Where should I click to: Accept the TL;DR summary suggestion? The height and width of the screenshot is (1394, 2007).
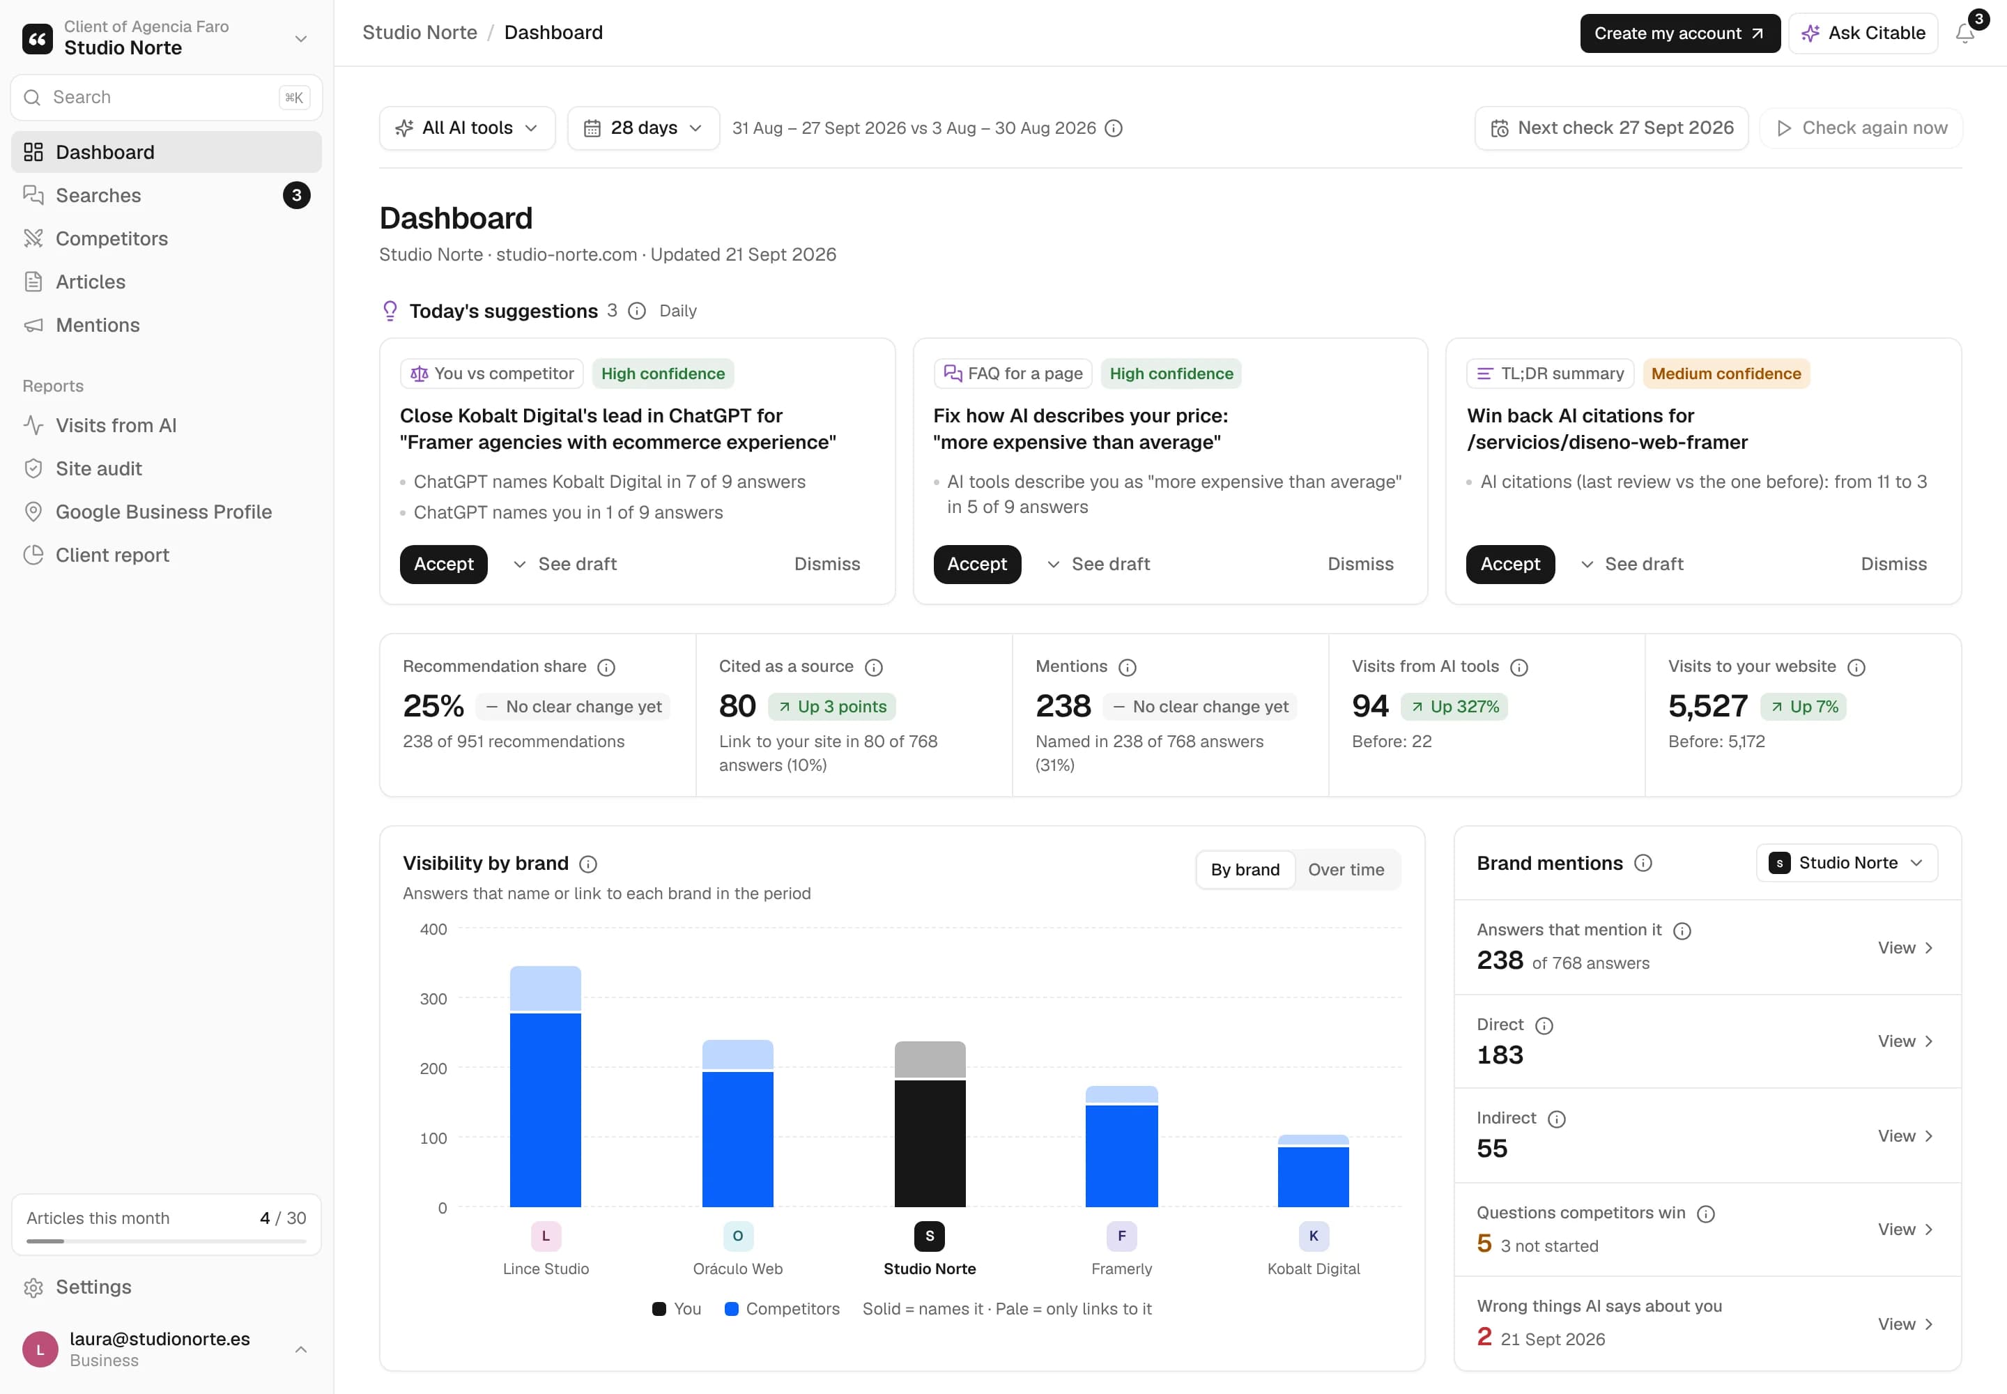tap(1510, 565)
